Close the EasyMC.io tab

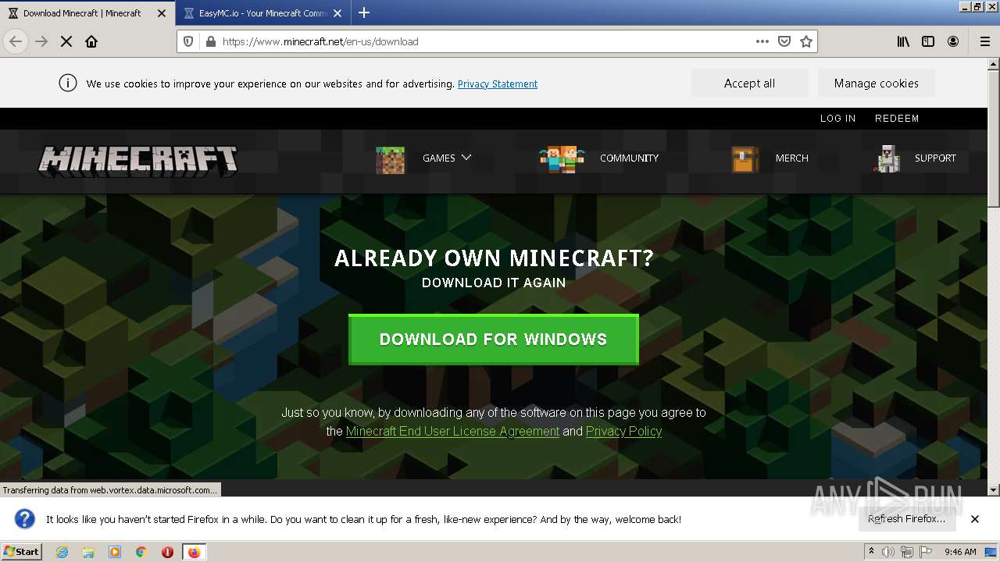coord(337,13)
